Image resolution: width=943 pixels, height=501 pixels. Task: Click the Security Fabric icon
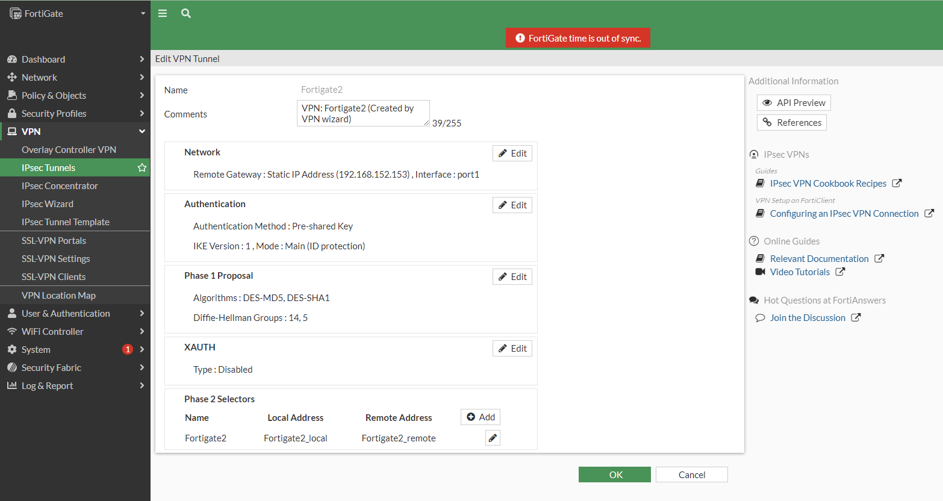12,367
